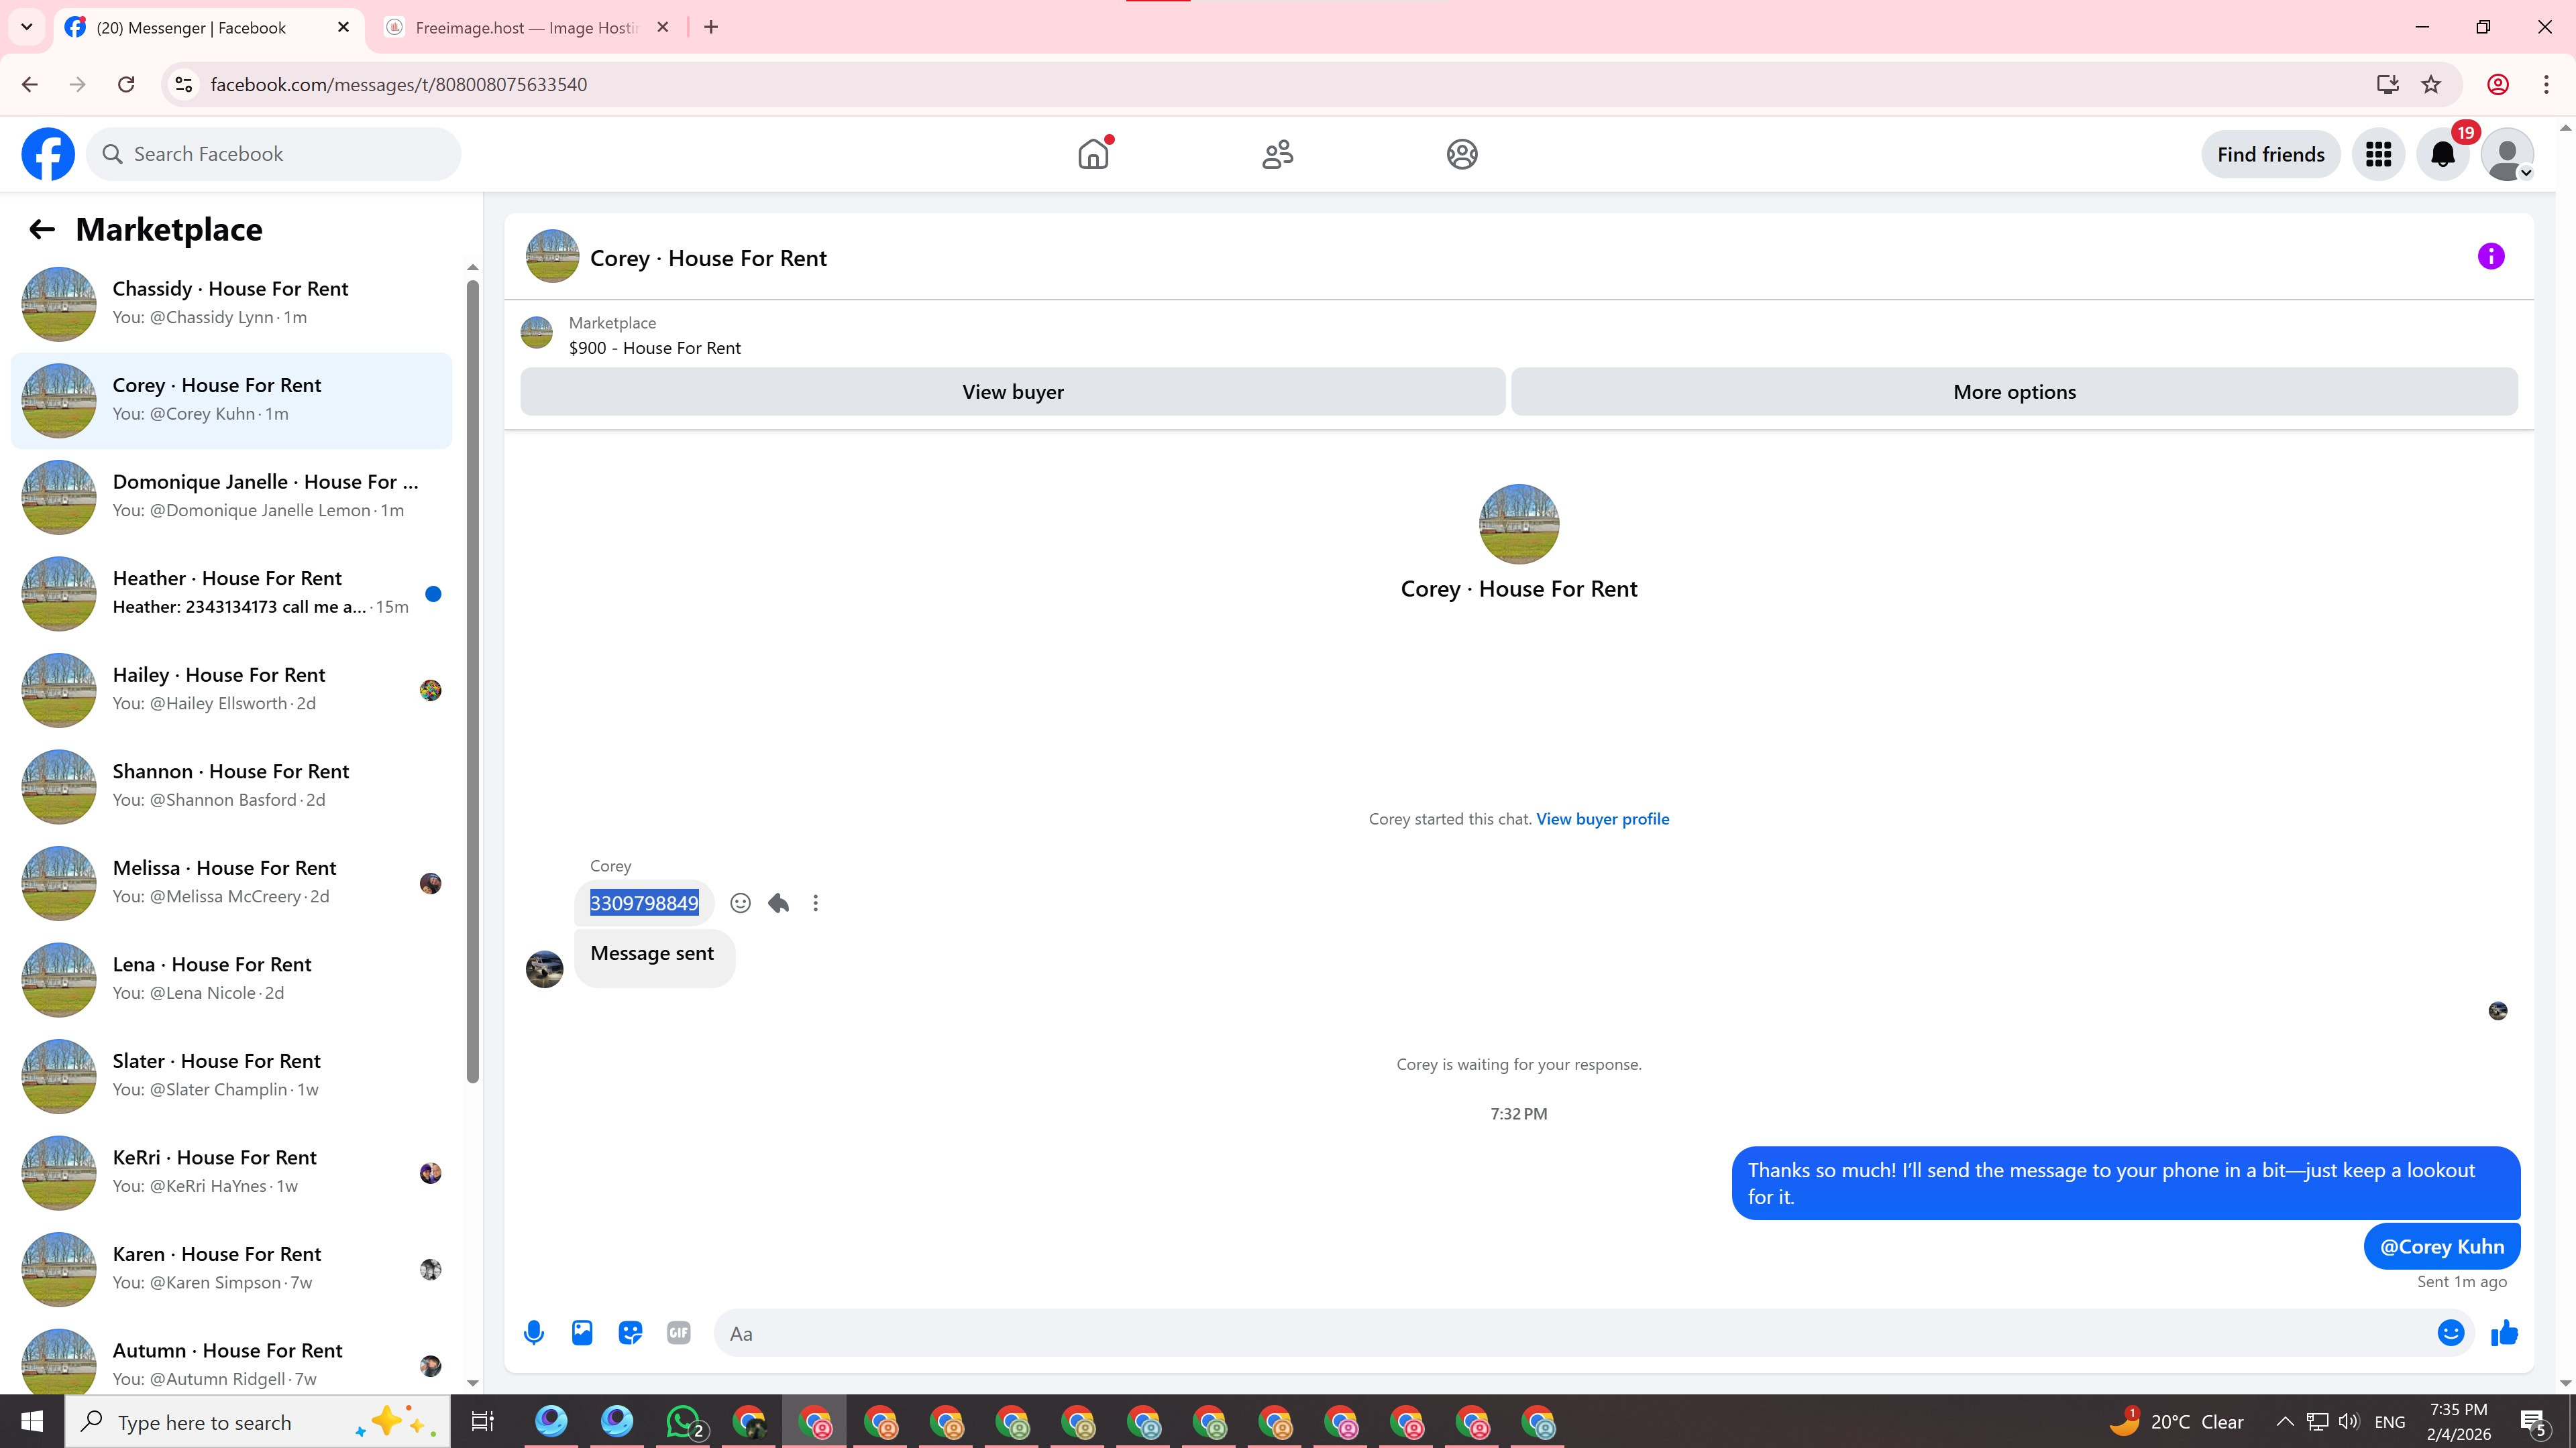Expand the Chrome tab search dropdown
The image size is (2576, 1448).
(x=27, y=27)
